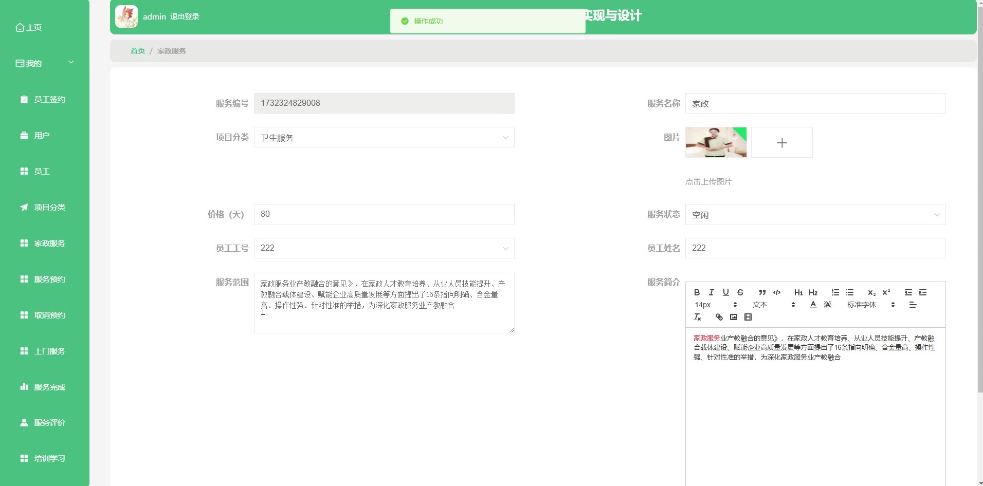Click the 价格 (天) input field
The image size is (983, 486).
384,214
